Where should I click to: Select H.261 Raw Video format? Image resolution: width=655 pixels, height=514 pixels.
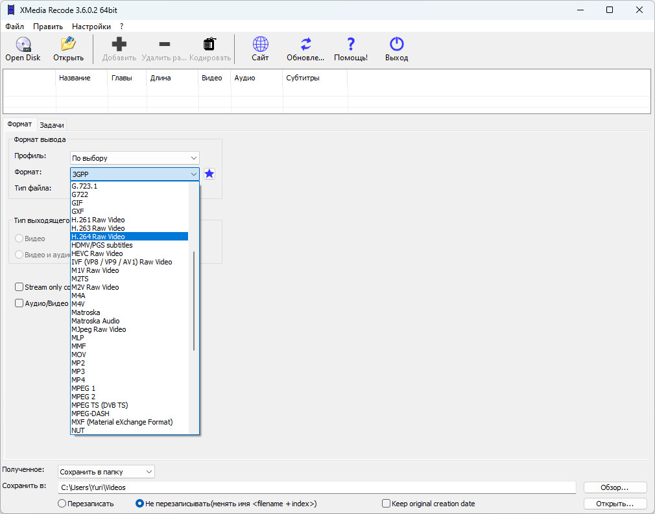130,220
